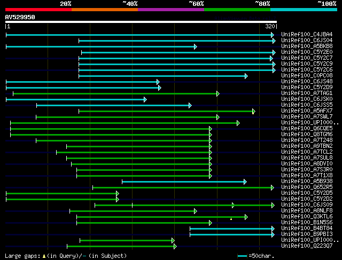Open the UniRef100_A7TAG1 entry

[x=307, y=93]
